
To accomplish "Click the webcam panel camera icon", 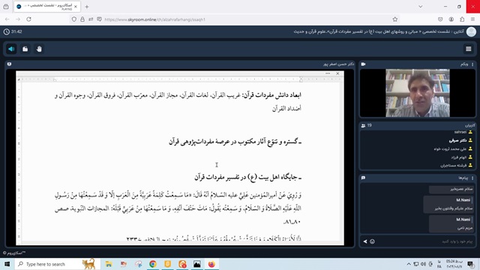I will pyautogui.click(x=363, y=64).
